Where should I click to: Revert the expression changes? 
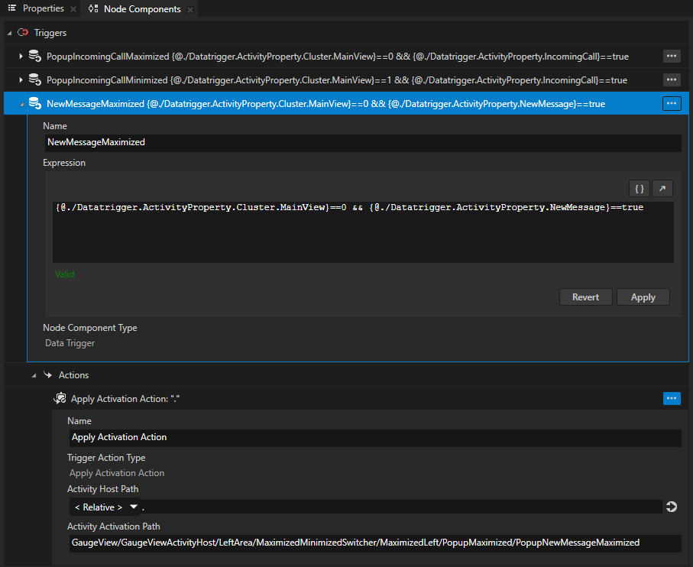(585, 296)
